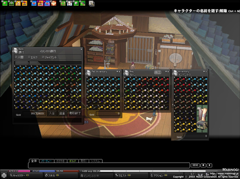240x179 pixels.
Task: Trigger the F8 fiery burst skill icon
Action: pyautogui.click(x=54, y=3)
